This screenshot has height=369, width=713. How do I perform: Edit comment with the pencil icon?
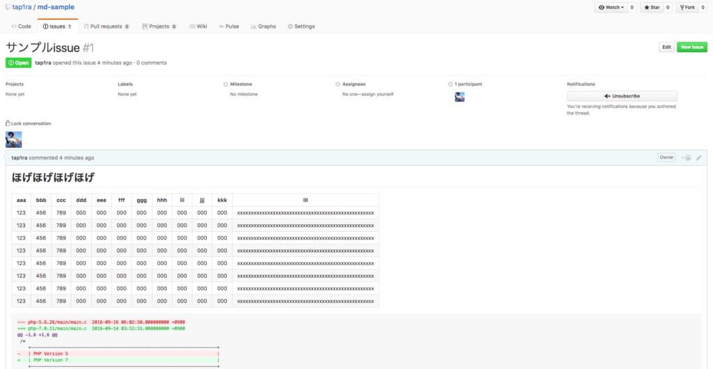coord(699,157)
